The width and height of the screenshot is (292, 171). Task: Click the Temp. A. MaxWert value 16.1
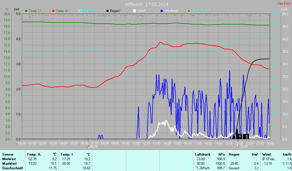54,164
